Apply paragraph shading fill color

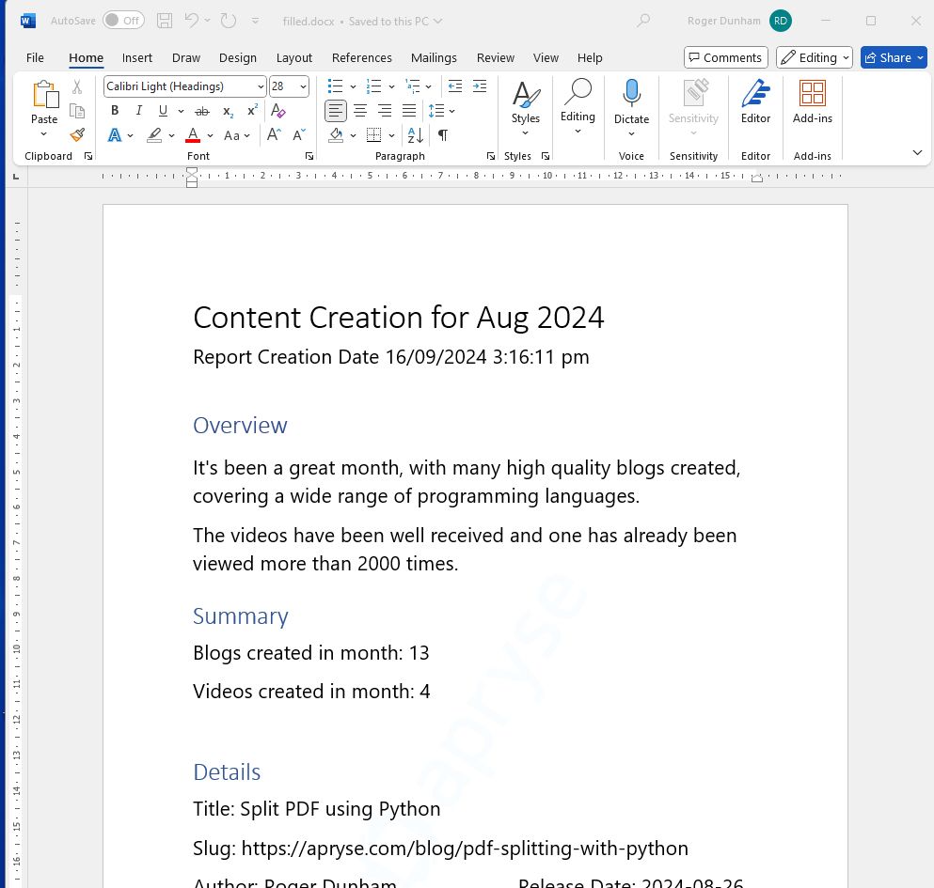pos(336,135)
